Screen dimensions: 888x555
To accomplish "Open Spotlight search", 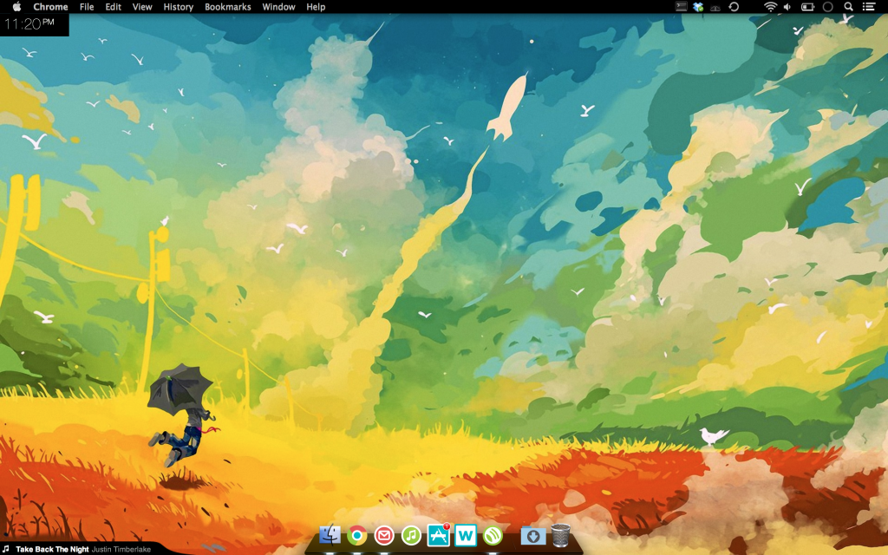I will (x=848, y=7).
